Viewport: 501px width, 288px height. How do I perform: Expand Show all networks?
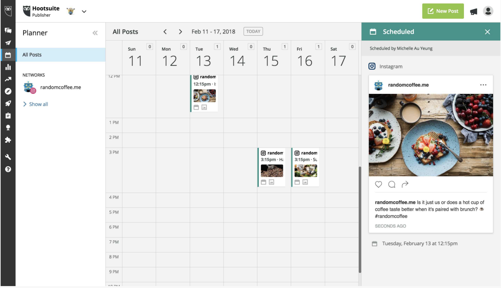click(35, 104)
